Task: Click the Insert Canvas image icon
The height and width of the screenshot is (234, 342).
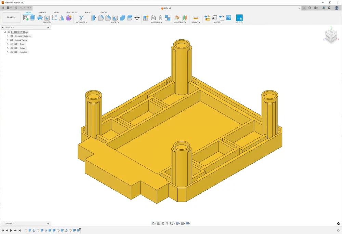Action: pyautogui.click(x=229, y=18)
